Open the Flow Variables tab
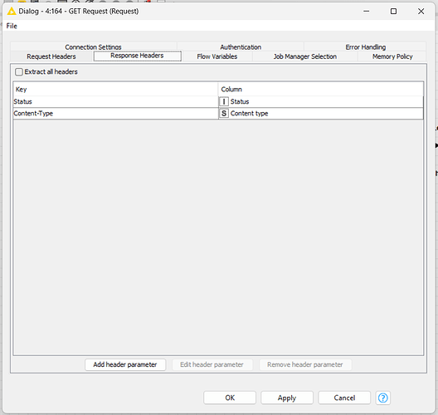 coord(217,56)
